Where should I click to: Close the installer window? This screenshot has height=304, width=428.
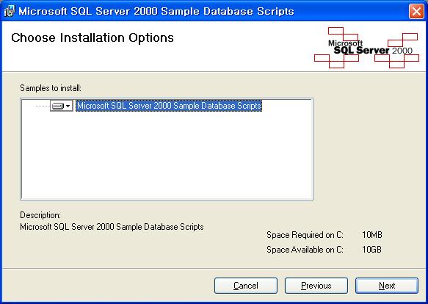coord(416,12)
